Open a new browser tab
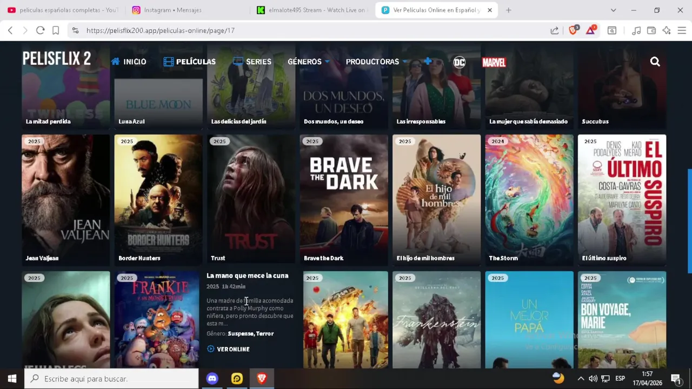Screen dimensions: 692x389 (508, 10)
